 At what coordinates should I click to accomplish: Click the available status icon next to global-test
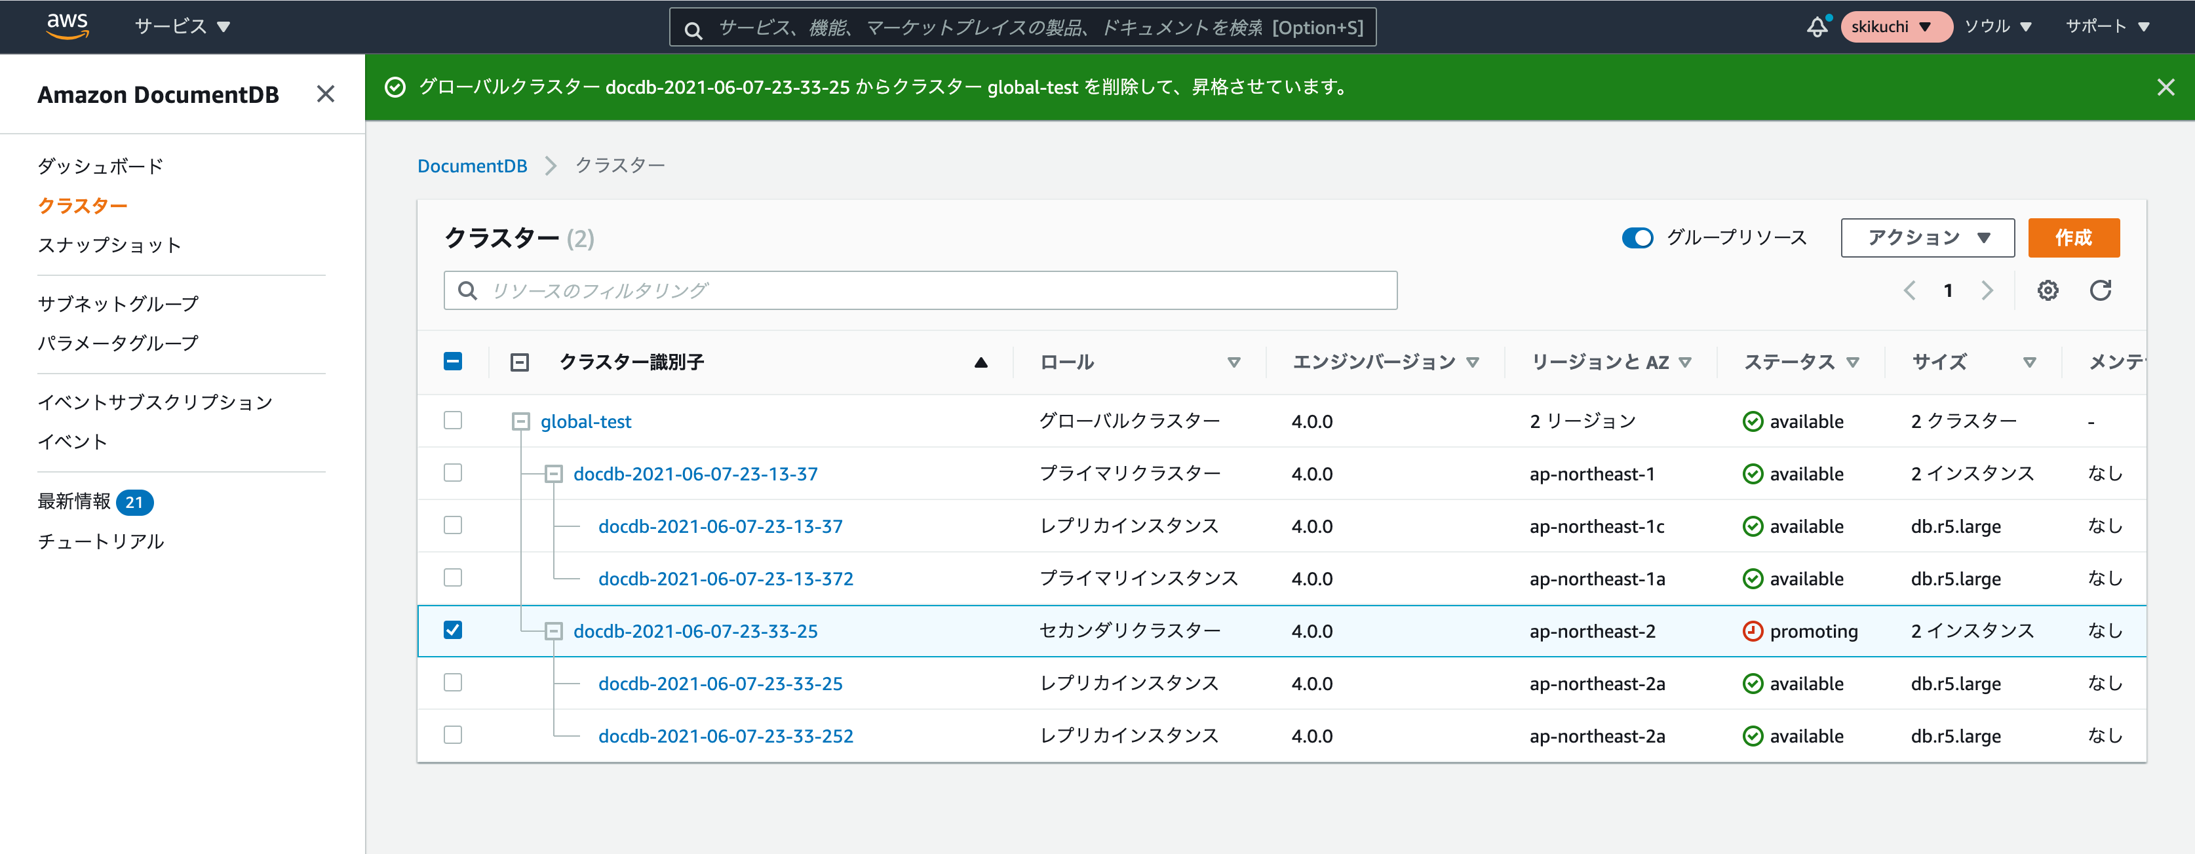click(x=1753, y=420)
